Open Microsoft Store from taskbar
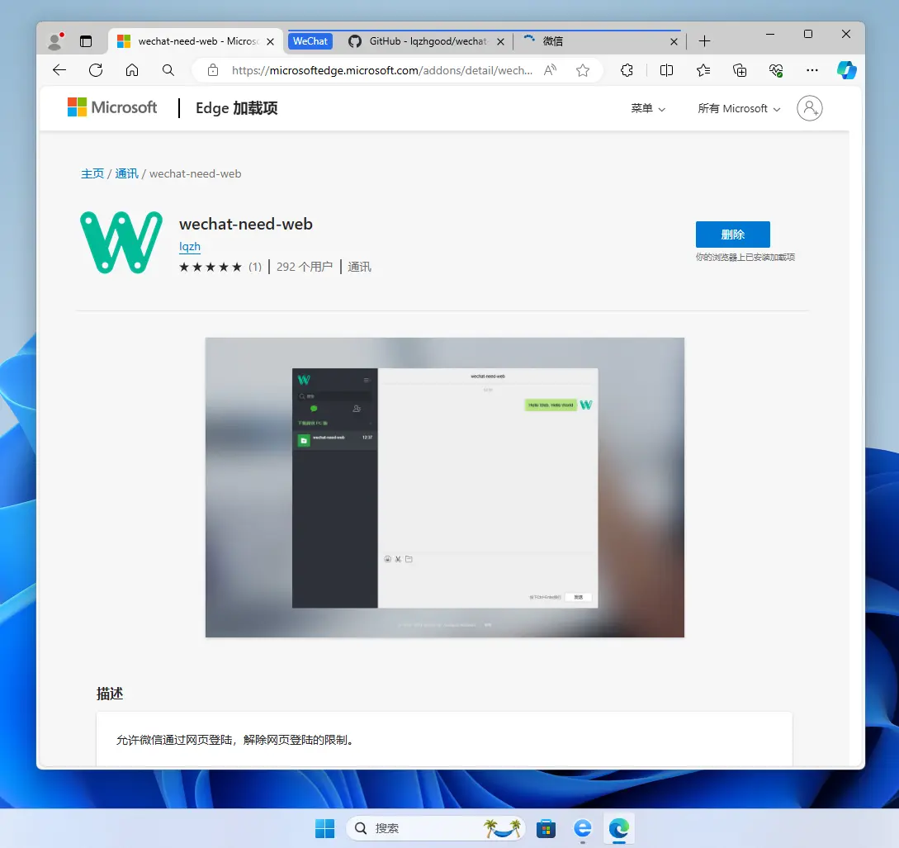 pos(545,828)
